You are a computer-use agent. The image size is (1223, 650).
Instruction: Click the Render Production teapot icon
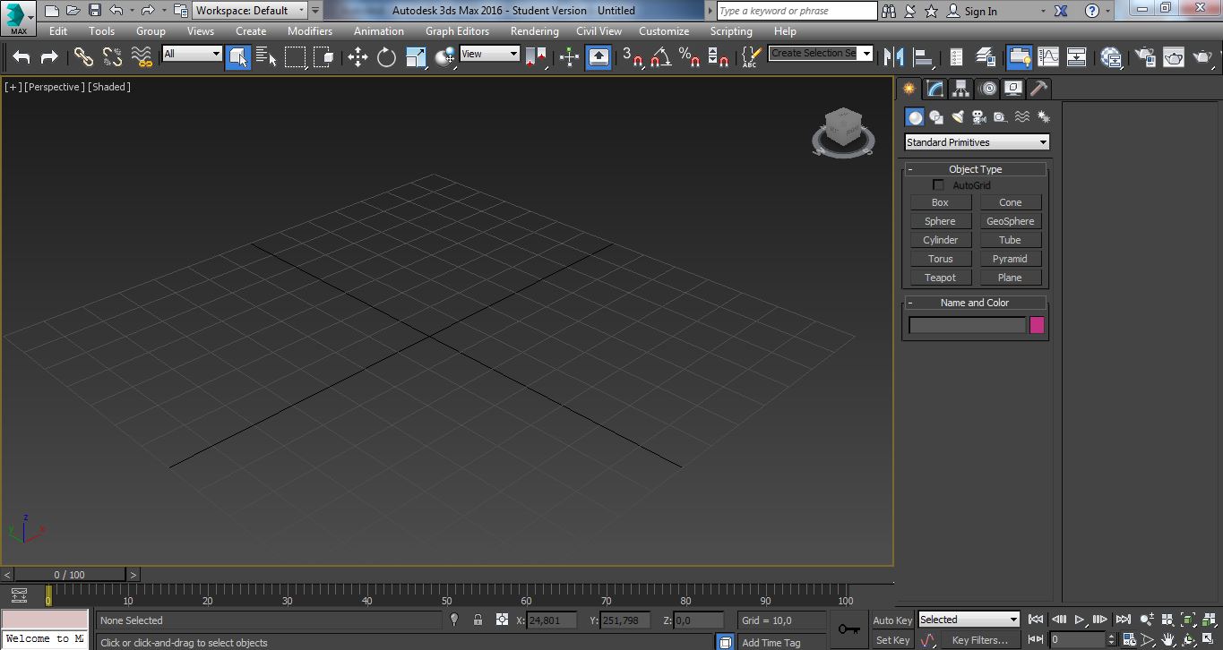(1201, 56)
